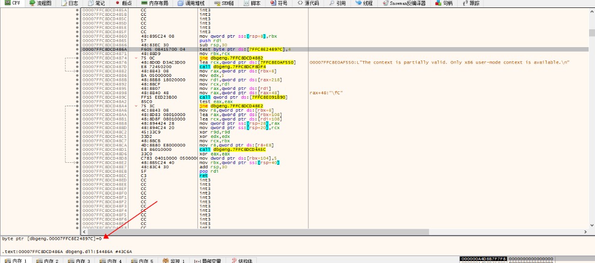Screen dimensions: 595x263
Task: Open the 脚本 script tab
Action: pos(252,3)
